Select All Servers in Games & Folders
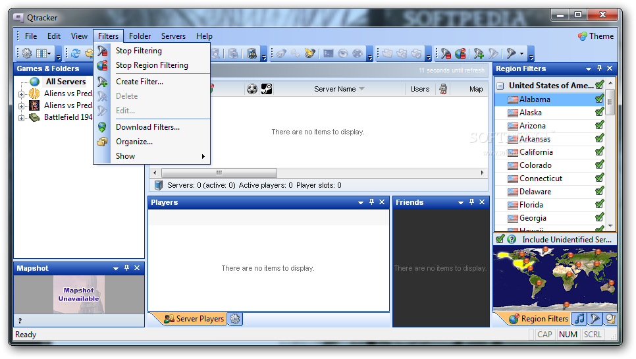 [65, 82]
